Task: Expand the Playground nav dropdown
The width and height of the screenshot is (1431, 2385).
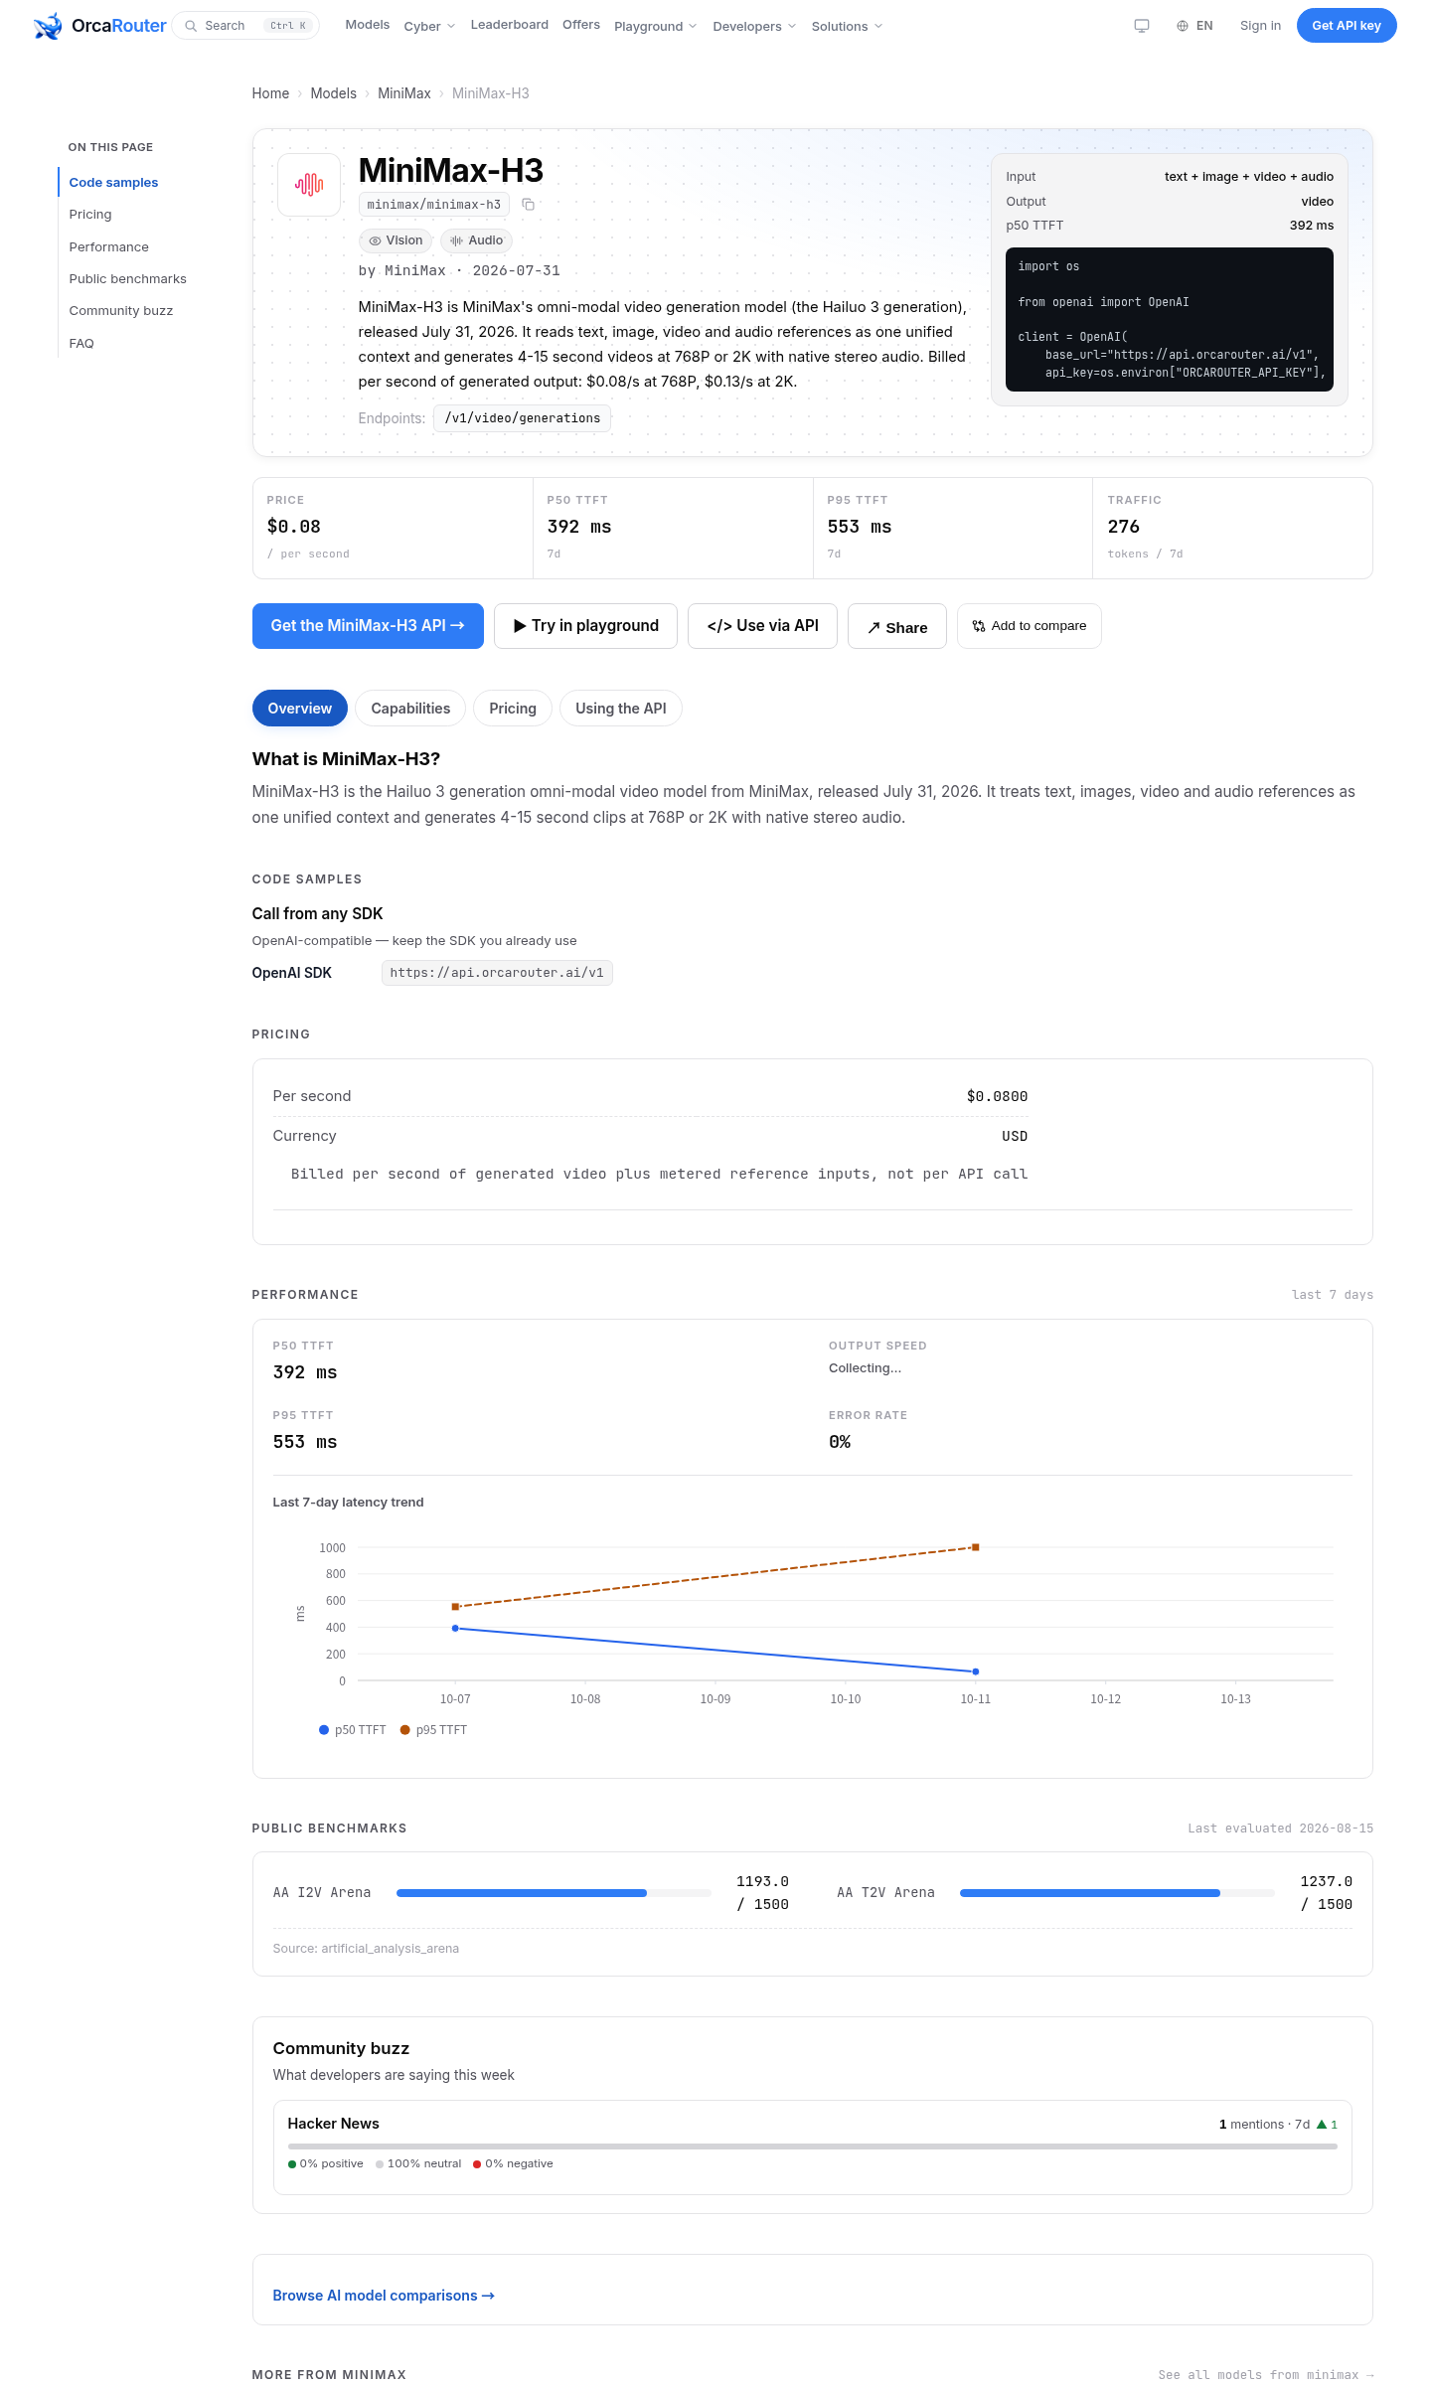Action: pyautogui.click(x=656, y=26)
